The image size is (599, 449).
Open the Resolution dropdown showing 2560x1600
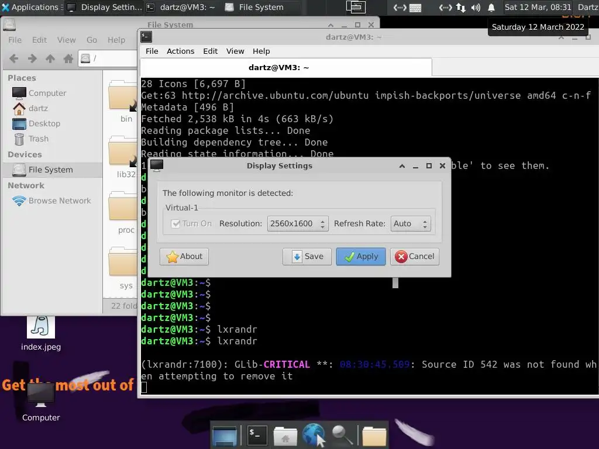click(298, 223)
